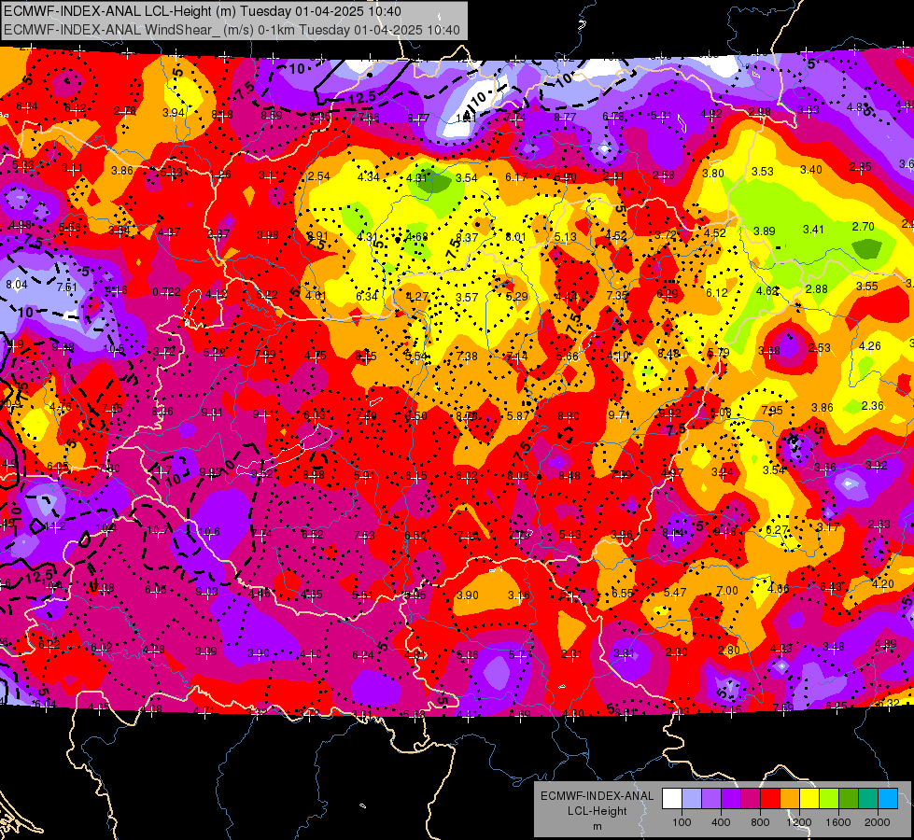
Task: Click the map value '6.52'
Action: click(313, 535)
